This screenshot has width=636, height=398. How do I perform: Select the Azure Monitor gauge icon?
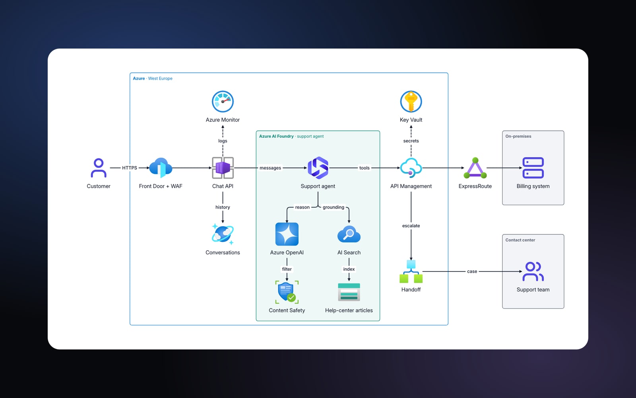coord(223,101)
